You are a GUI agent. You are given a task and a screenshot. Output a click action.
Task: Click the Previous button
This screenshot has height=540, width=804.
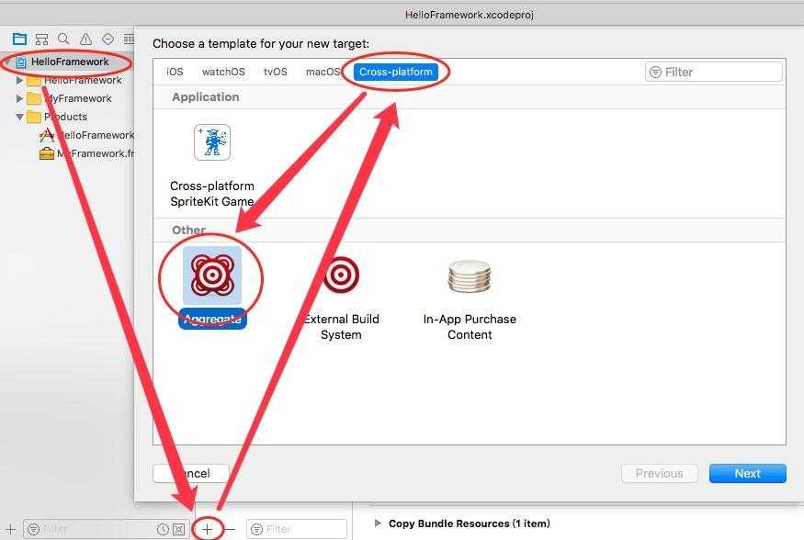click(660, 473)
